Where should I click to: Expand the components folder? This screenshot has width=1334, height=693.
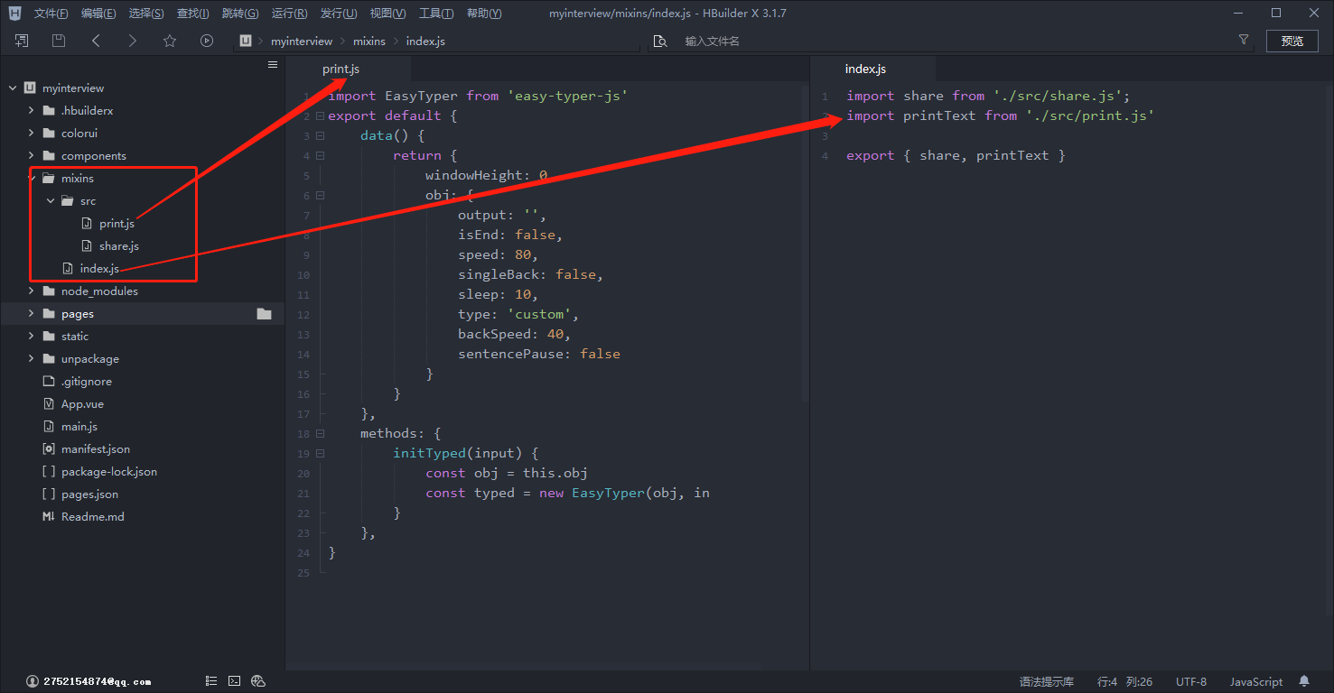click(x=32, y=156)
